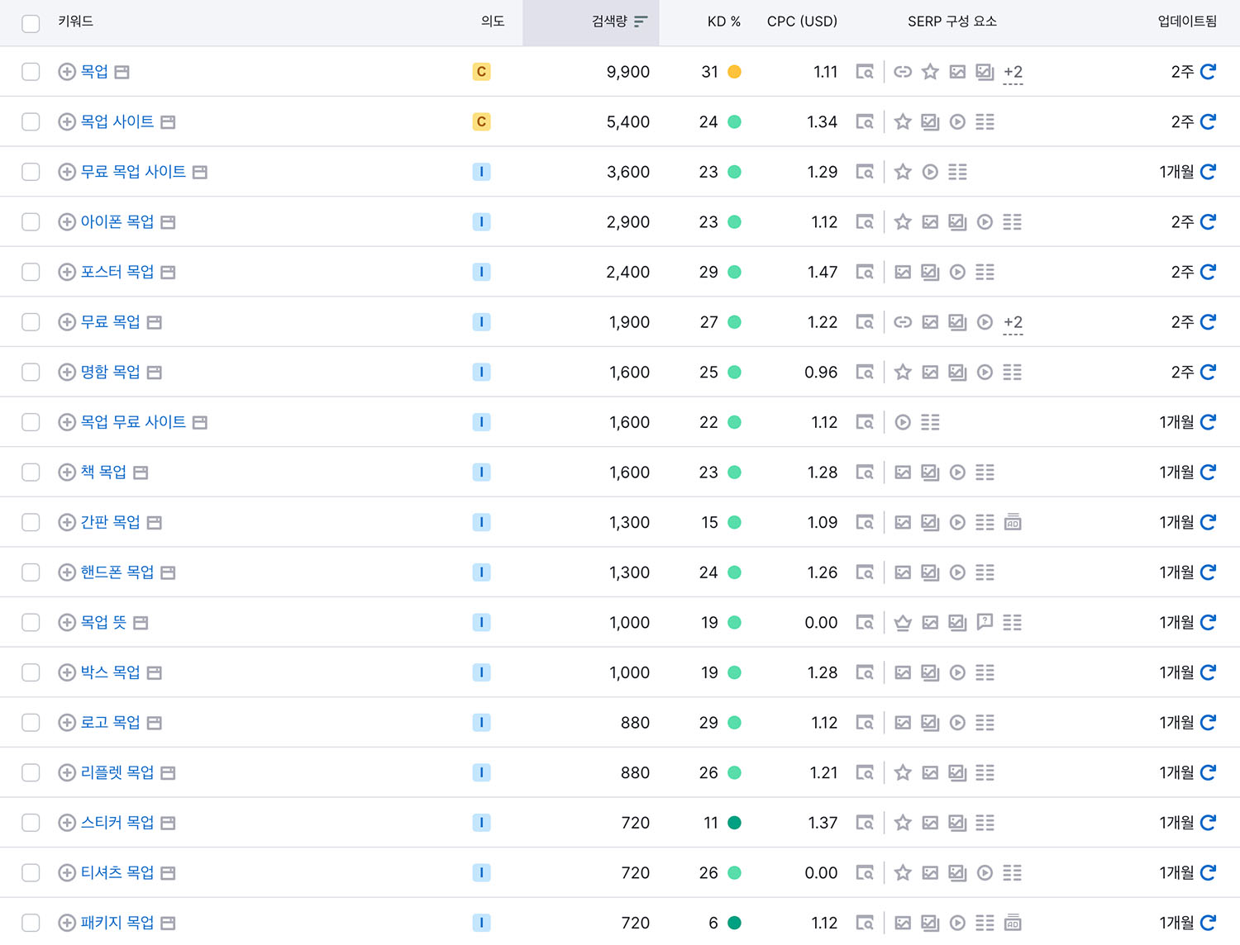
Task: Refresh metrics for 목업 row
Action: pos(1208,72)
